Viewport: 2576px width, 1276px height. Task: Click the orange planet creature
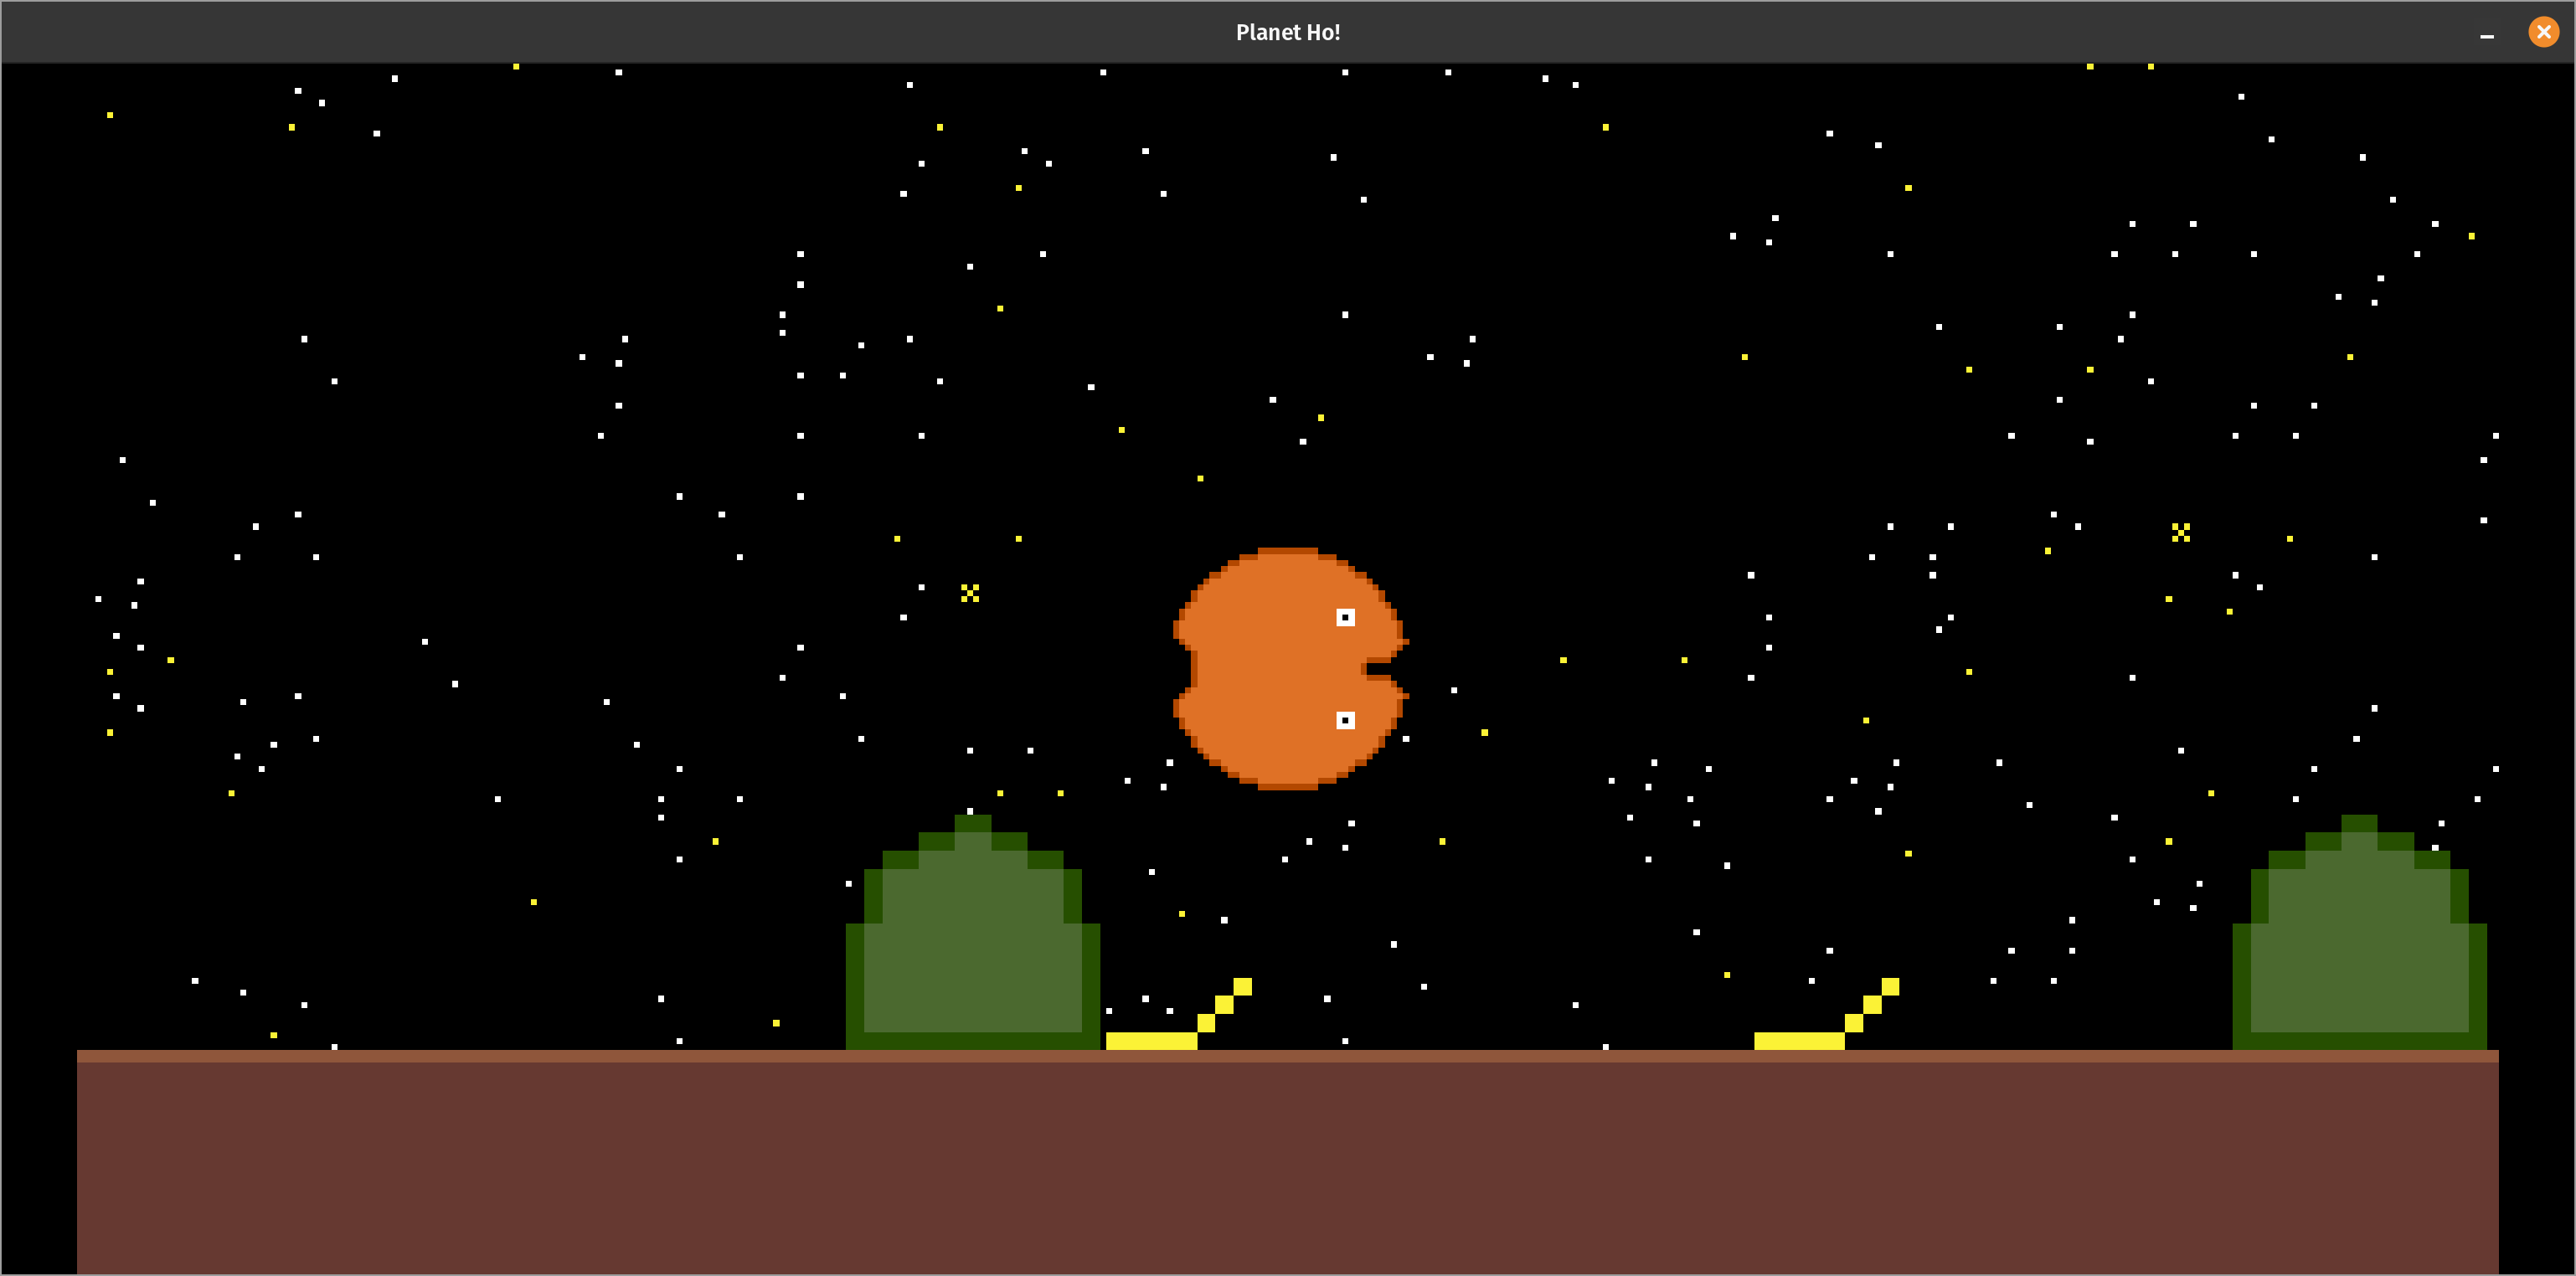pyautogui.click(x=1290, y=668)
